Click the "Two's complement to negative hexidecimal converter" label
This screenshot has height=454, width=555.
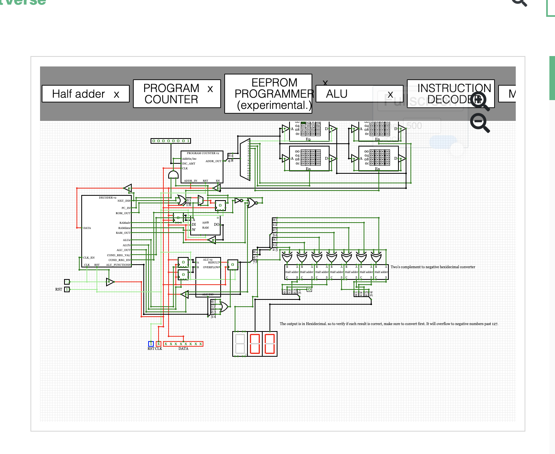pos(433,267)
